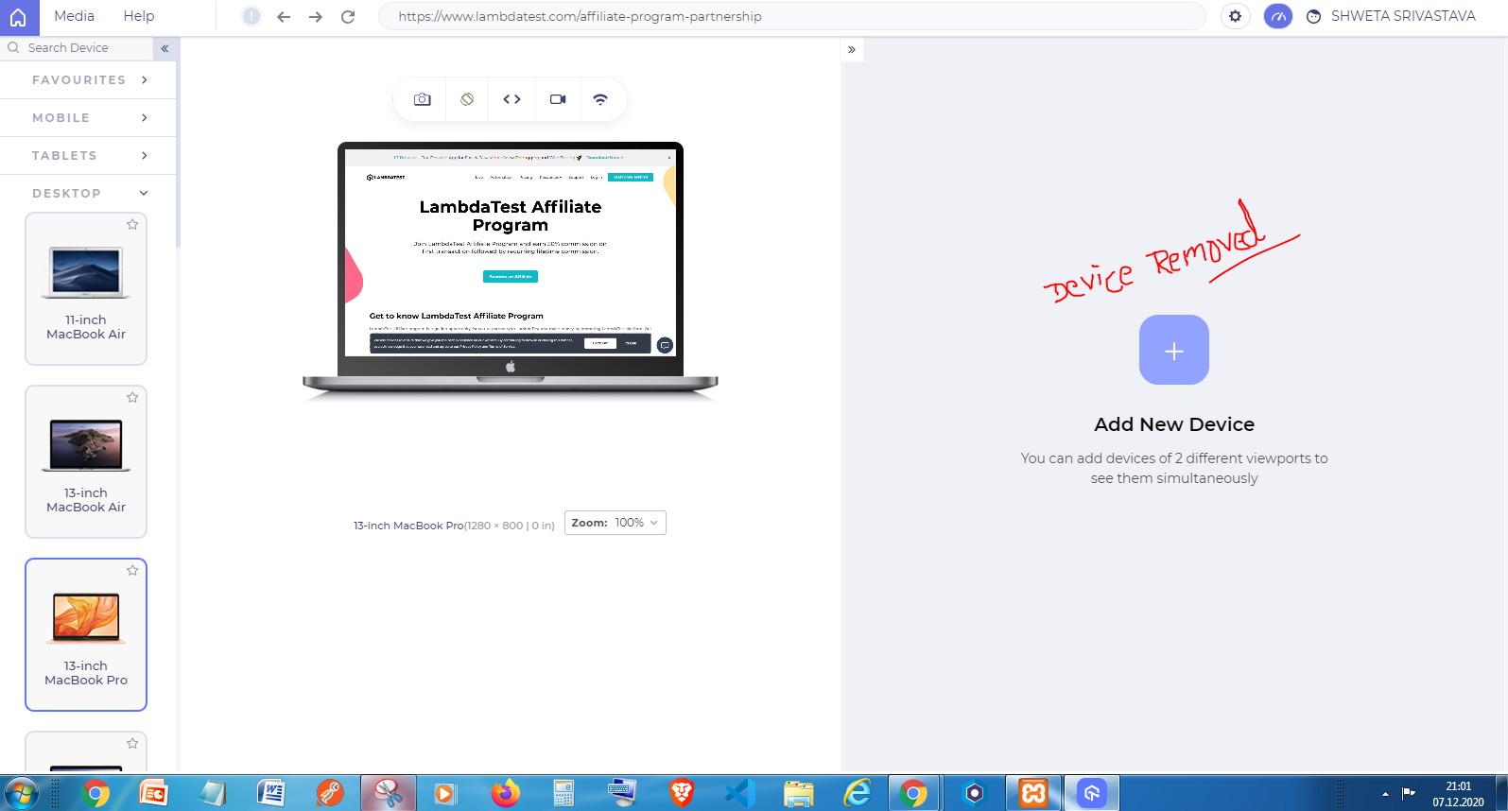The image size is (1508, 811).
Task: Open the chat bubble in device preview
Action: (x=665, y=345)
